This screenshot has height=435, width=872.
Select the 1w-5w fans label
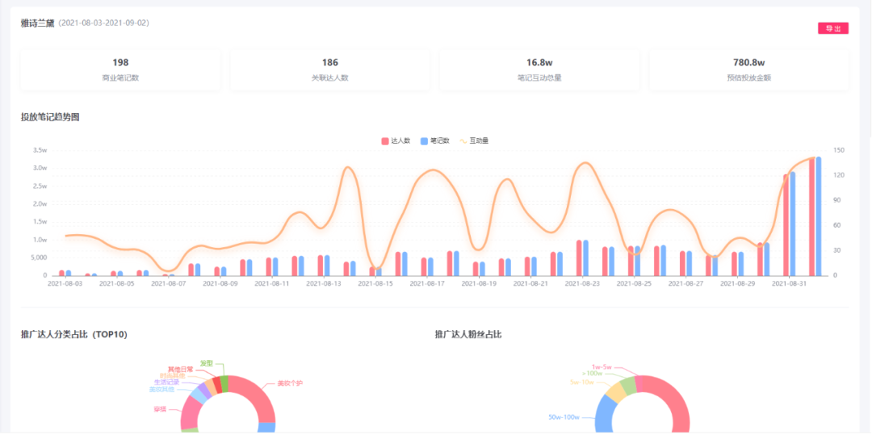pos(602,367)
